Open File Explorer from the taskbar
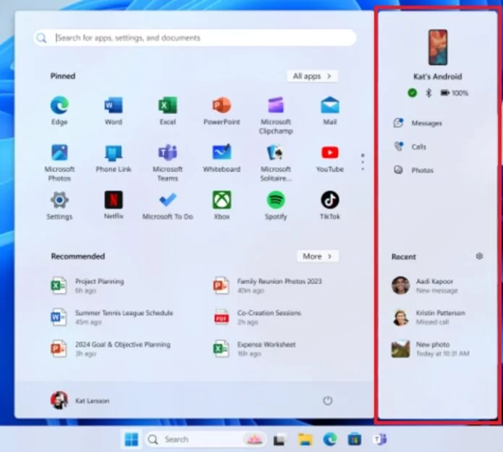This screenshot has height=452, width=503. click(305, 439)
